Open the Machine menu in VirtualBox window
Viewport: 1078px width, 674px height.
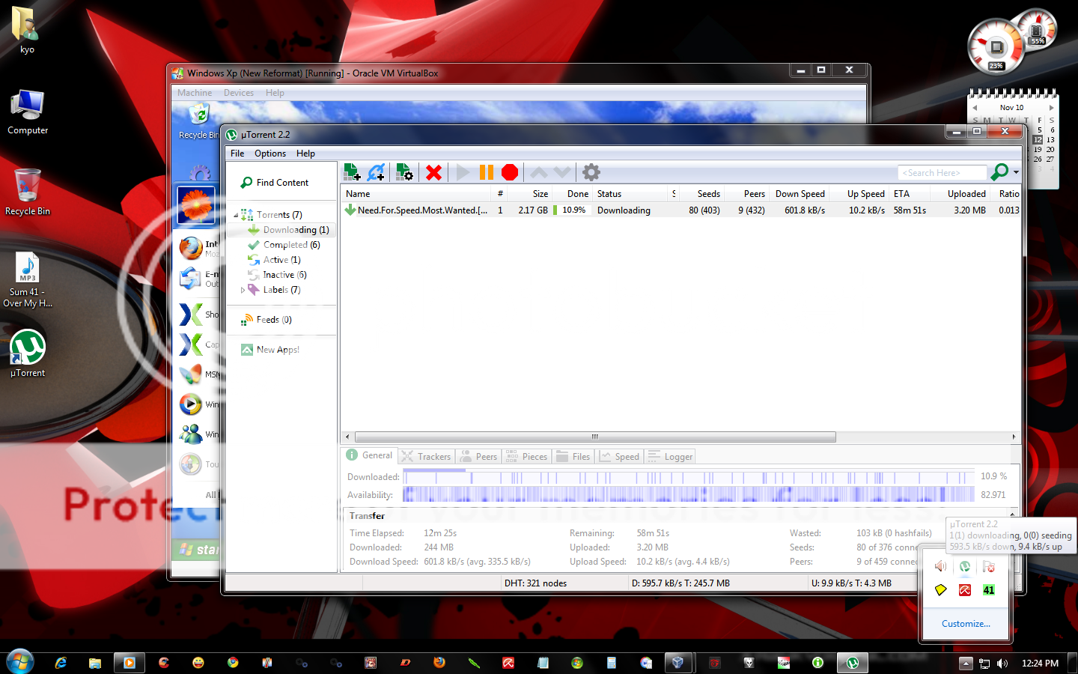click(195, 93)
